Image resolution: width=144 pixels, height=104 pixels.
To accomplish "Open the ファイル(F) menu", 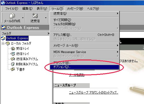I will pos(11,9).
